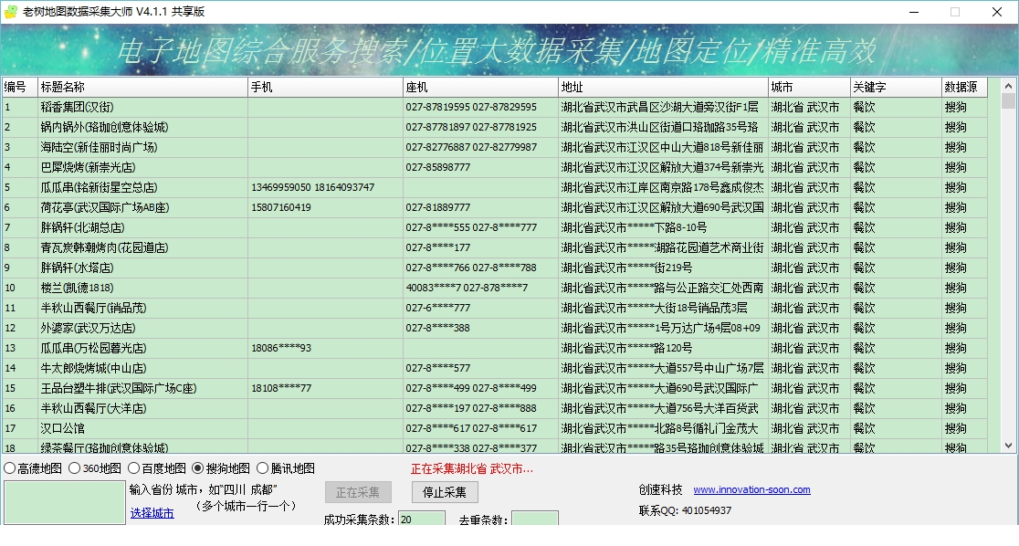Select row 胖锅轩(北湖总店)
The image size is (1019, 546).
pos(494,228)
